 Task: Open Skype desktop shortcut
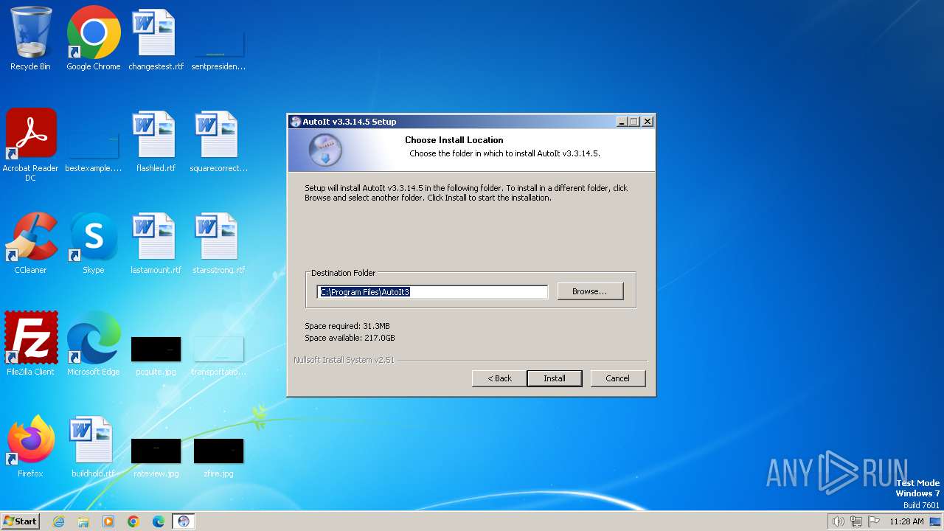point(94,243)
